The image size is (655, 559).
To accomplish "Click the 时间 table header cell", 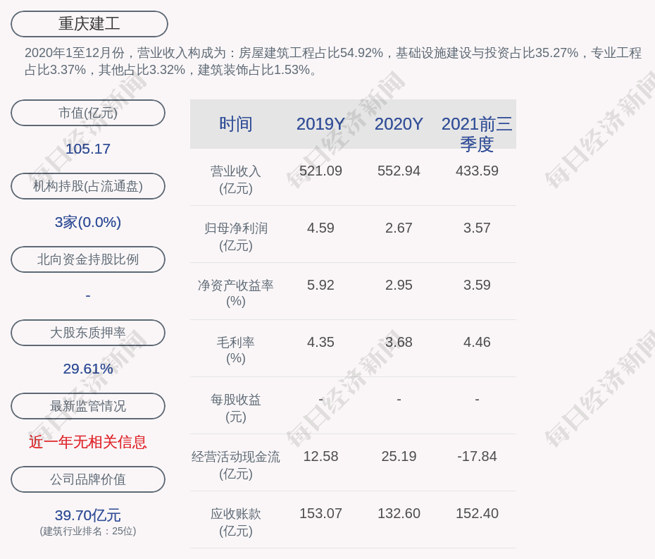I will [x=236, y=124].
